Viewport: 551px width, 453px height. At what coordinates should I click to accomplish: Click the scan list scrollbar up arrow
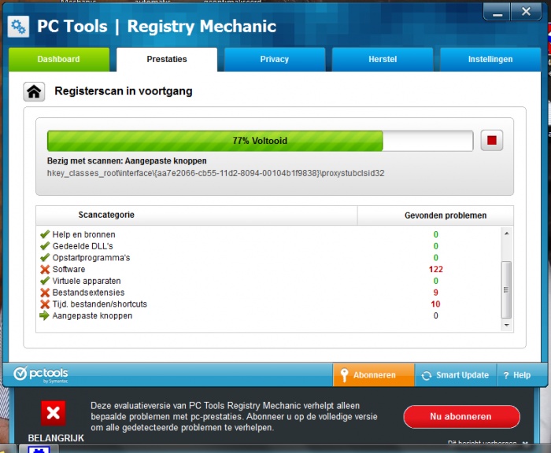pyautogui.click(x=506, y=234)
